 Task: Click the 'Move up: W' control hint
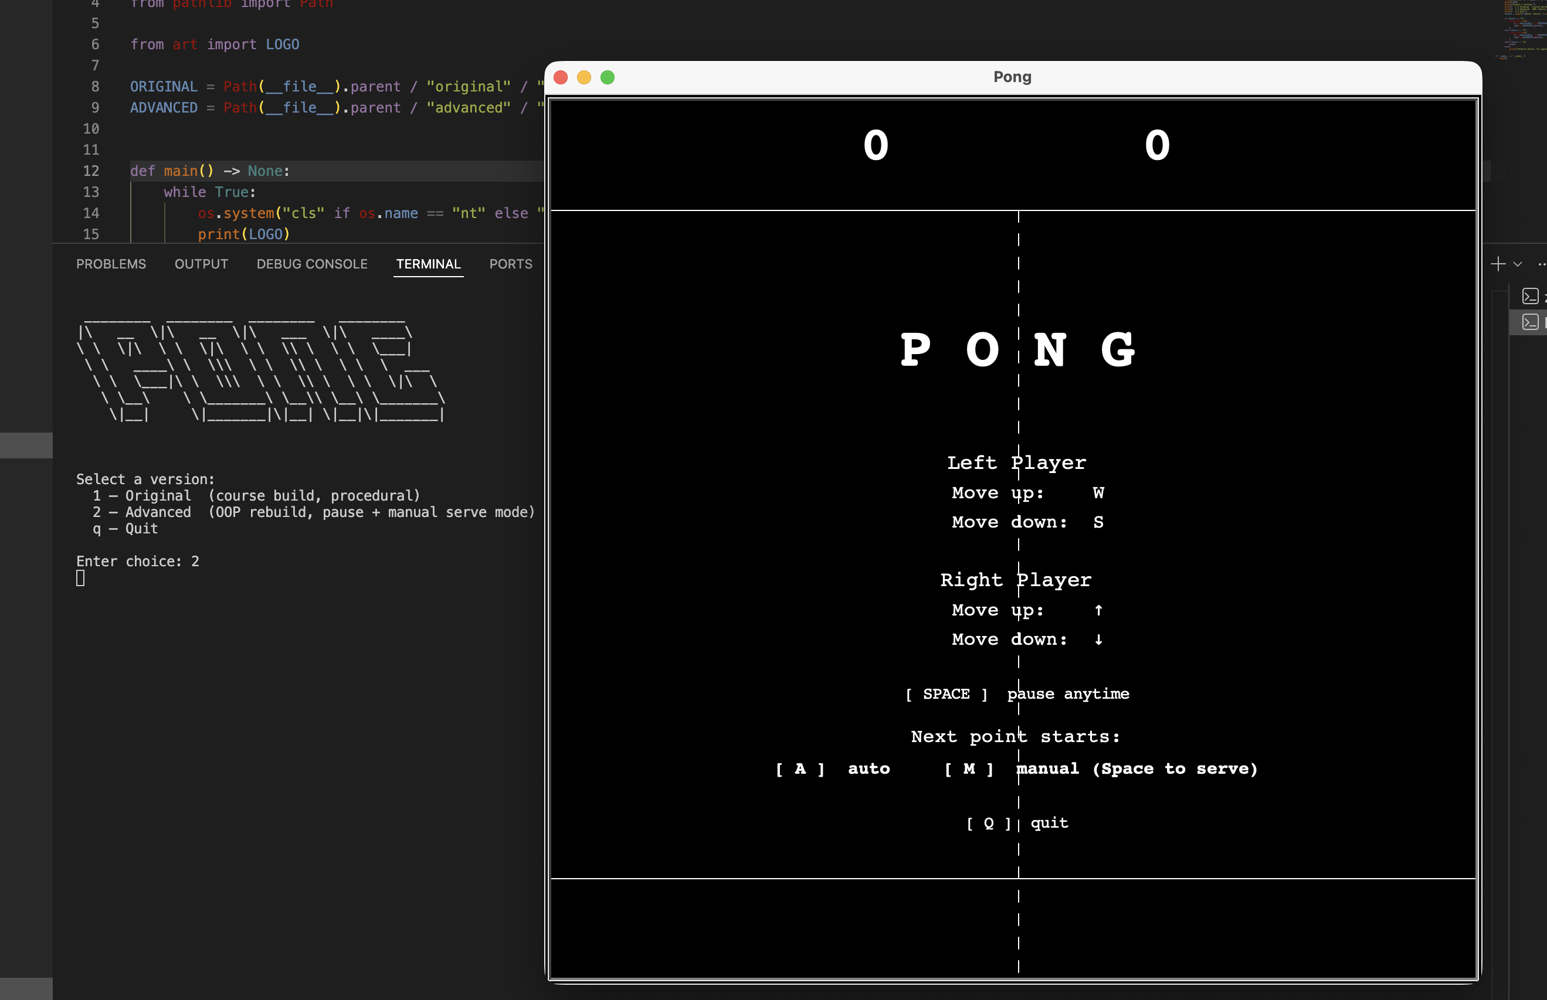pos(1028,493)
